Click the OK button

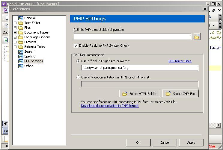pos(138,143)
